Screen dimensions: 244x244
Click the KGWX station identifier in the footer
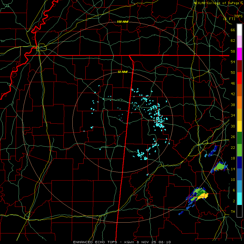130,242
